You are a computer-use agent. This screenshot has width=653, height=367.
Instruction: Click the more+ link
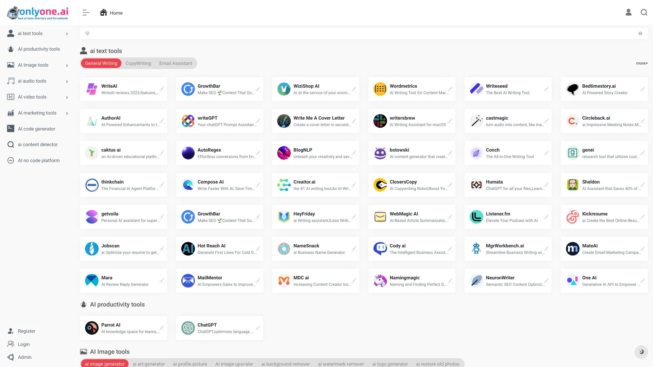[x=641, y=63]
